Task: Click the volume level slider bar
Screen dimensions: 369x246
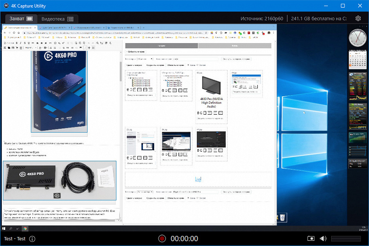Action: 346,238
